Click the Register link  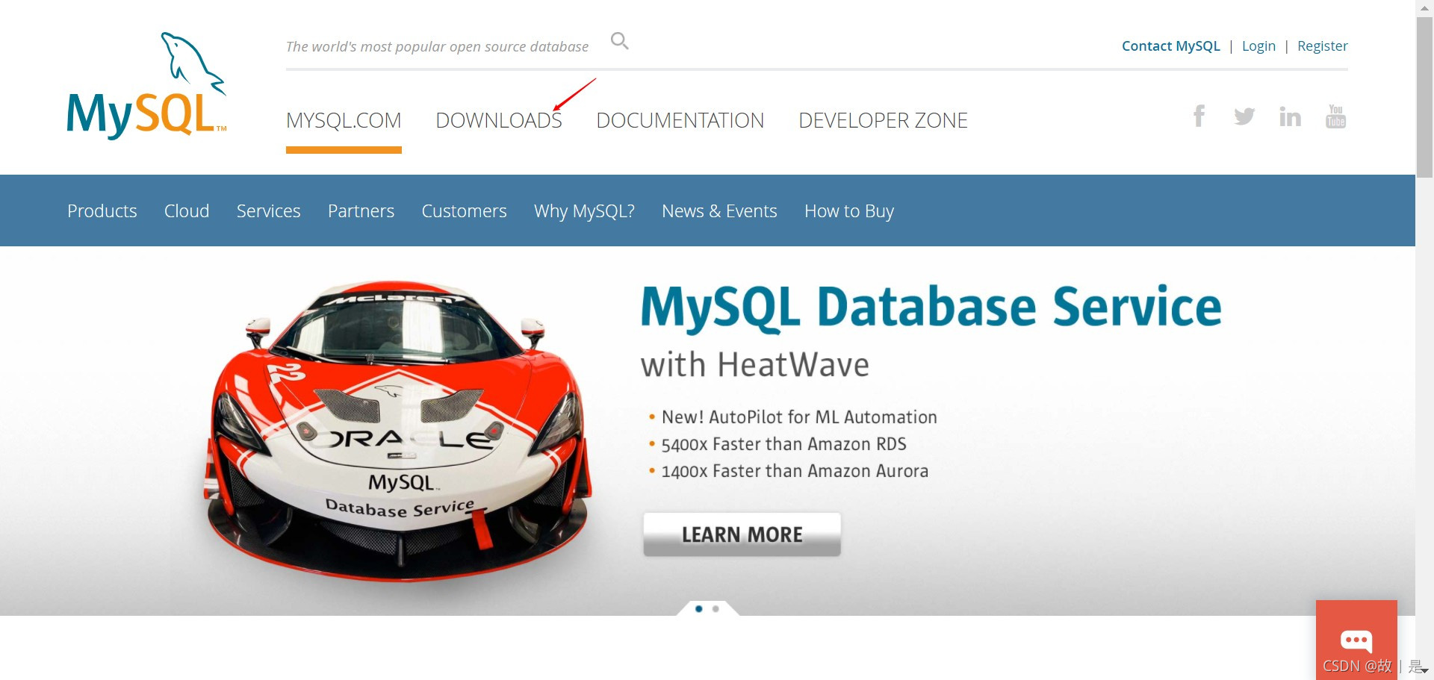1322,46
